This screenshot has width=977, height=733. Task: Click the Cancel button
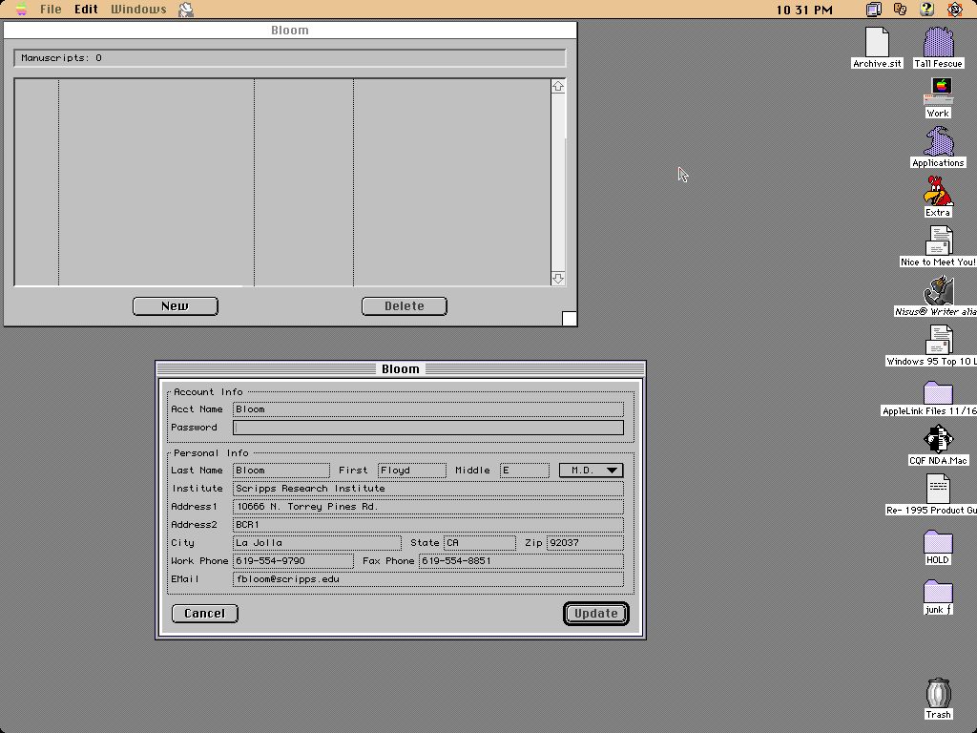[204, 614]
